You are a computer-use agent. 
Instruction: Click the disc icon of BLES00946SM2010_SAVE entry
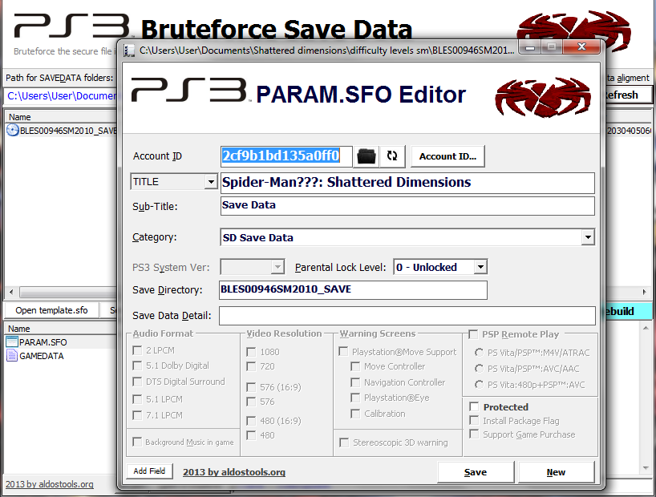click(13, 130)
